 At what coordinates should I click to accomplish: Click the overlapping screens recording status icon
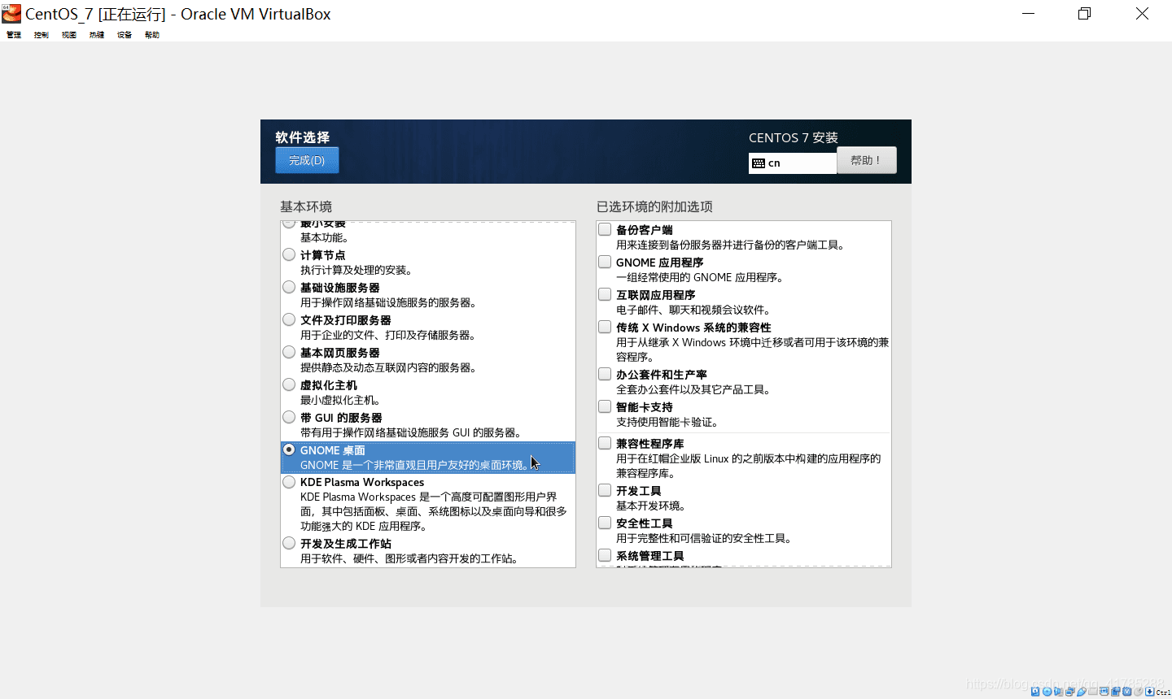tap(1116, 692)
